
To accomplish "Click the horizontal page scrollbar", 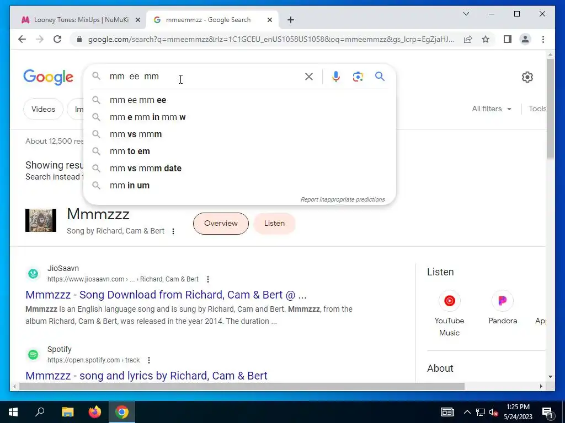I will tap(242, 386).
